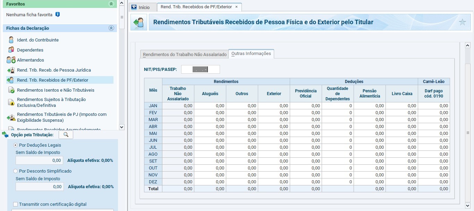Click the Ident. do Contribuinte person icon

11,40
